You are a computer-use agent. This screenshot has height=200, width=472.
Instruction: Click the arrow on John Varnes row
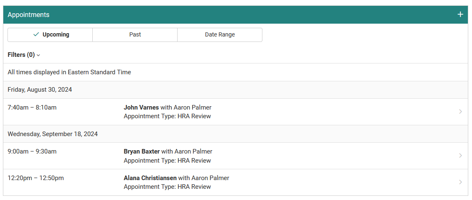click(460, 112)
